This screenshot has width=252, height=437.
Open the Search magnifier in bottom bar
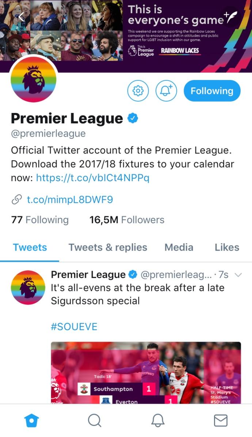[95, 421]
